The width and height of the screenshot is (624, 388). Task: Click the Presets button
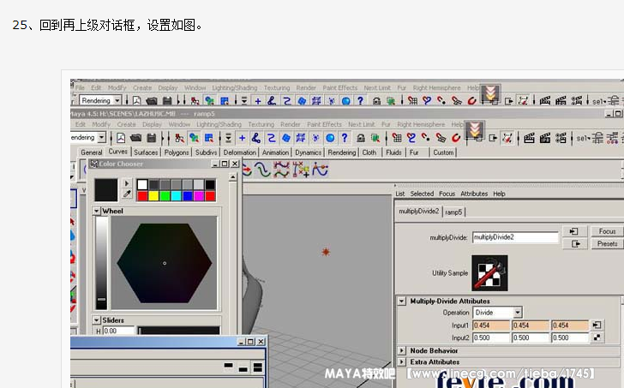607,243
